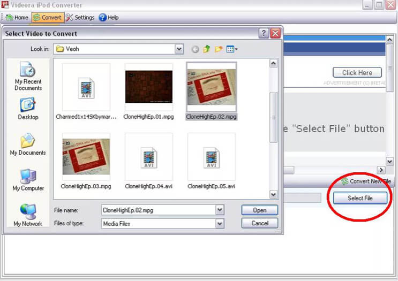Open the View menu icon

232,49
